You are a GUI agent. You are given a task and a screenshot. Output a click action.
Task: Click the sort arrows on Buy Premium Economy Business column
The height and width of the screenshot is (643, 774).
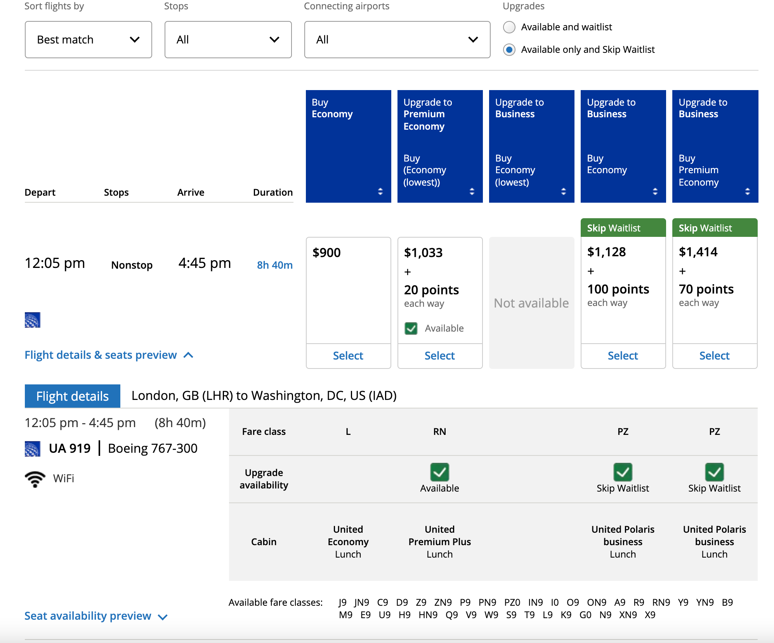747,191
